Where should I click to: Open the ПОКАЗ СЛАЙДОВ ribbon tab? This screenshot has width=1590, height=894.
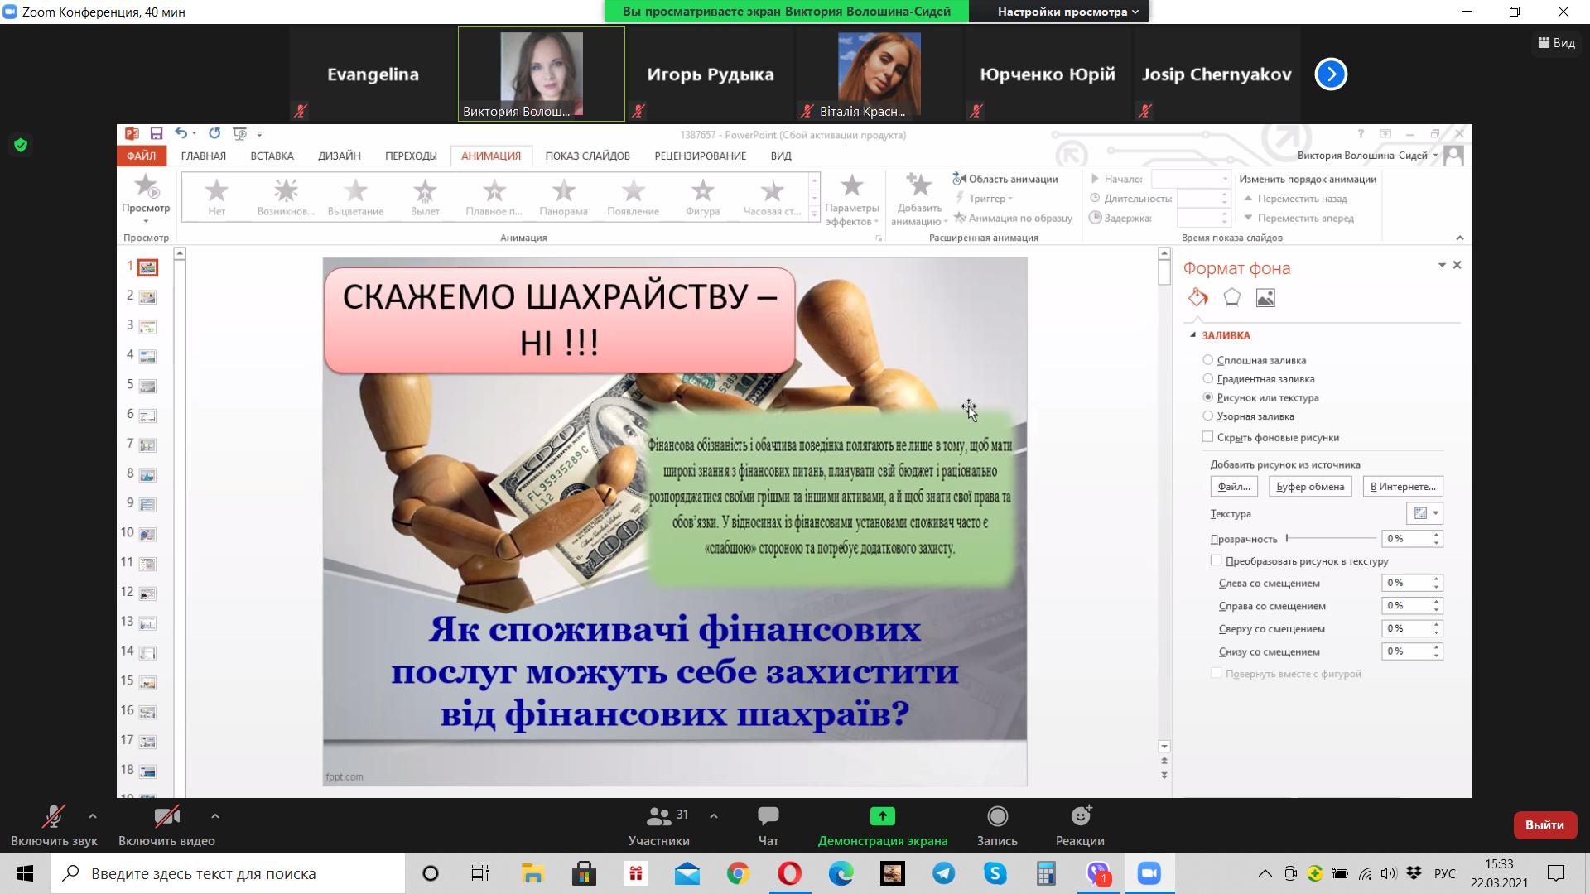tap(587, 156)
